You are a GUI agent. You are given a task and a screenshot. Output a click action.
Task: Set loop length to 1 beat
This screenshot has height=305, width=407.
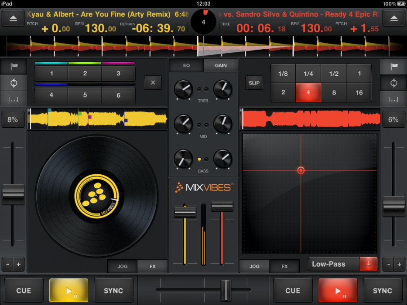[359, 74]
